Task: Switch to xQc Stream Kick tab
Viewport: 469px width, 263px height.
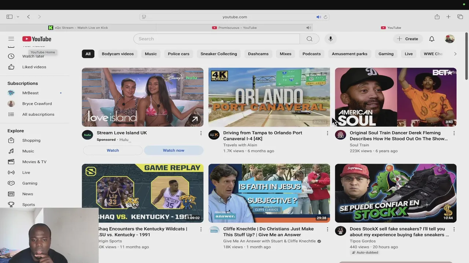Action: (78, 28)
